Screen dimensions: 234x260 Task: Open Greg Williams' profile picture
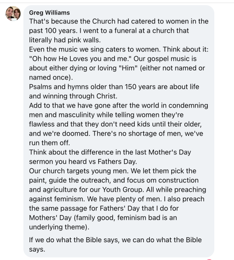(x=13, y=14)
